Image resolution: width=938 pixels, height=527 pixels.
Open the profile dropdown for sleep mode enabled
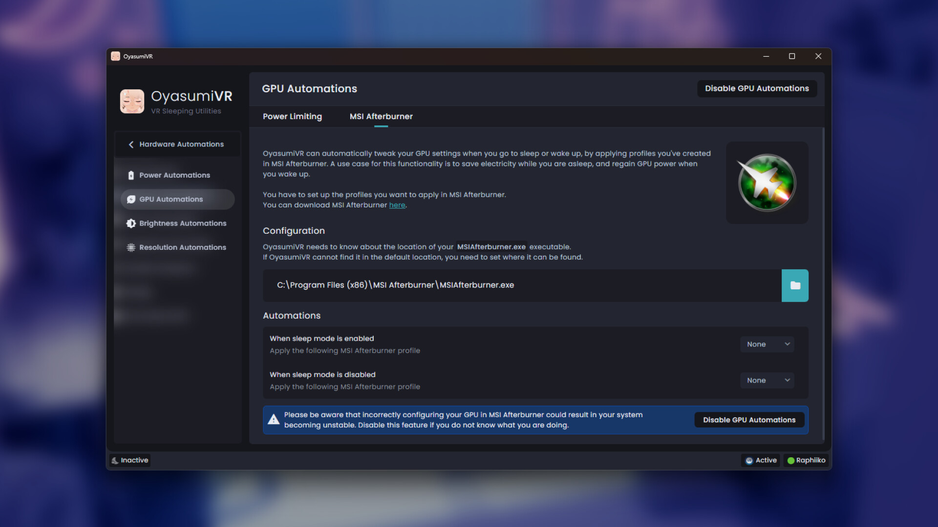[767, 344]
